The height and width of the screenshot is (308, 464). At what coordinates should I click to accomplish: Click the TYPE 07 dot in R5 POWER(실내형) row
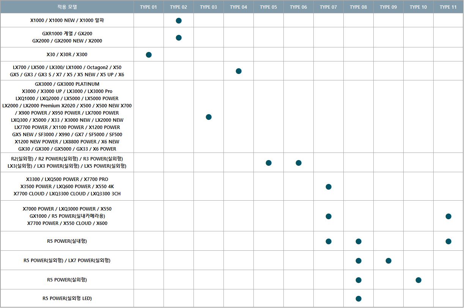pyautogui.click(x=329, y=241)
